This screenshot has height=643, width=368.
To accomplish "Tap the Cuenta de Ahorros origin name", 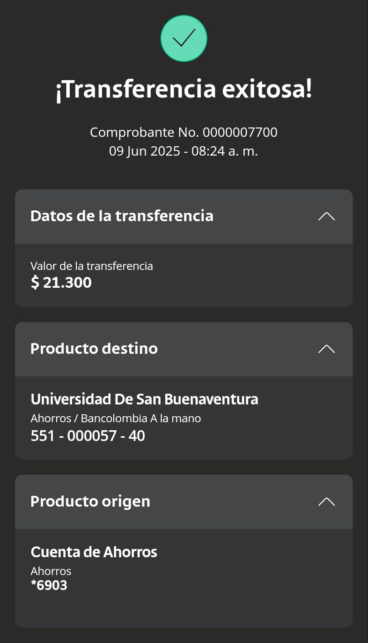I will [94, 552].
